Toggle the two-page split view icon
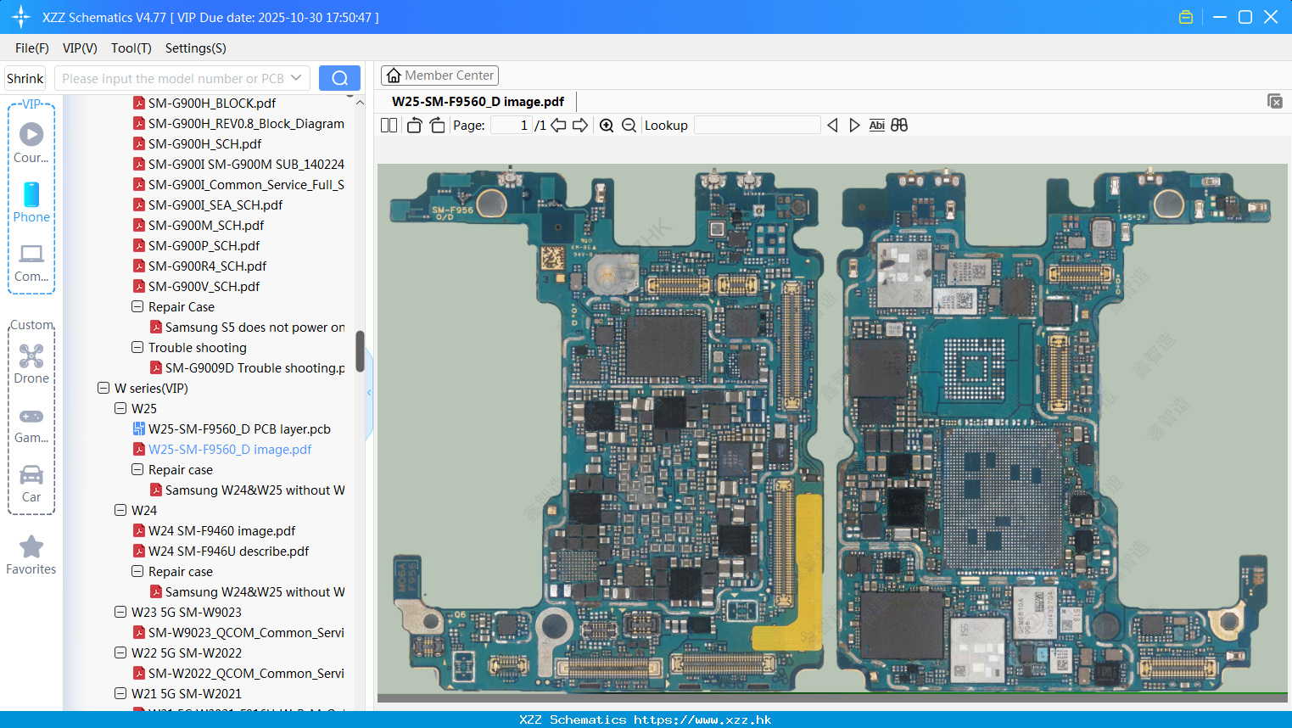 tap(389, 125)
